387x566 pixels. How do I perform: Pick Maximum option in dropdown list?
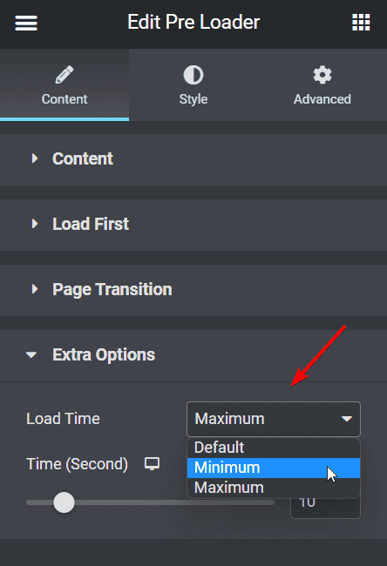[x=274, y=488]
